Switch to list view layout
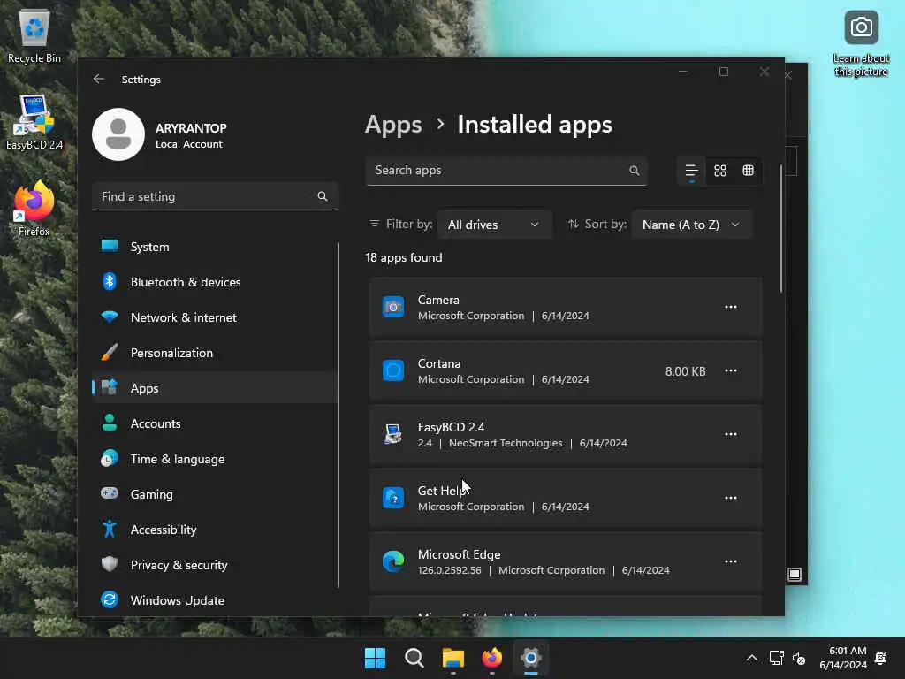The height and width of the screenshot is (679, 905). pyautogui.click(x=691, y=171)
